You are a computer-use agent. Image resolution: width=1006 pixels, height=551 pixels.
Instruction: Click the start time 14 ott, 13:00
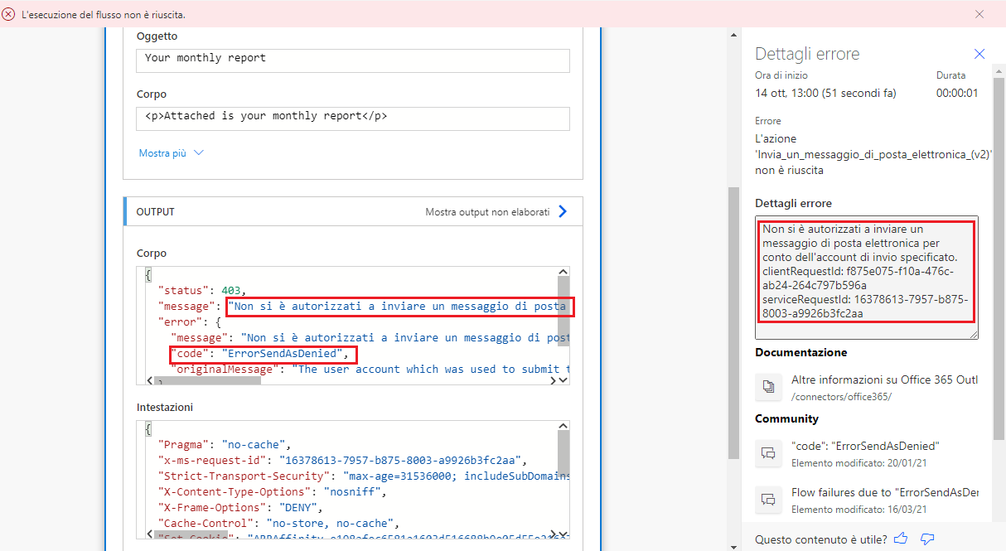(825, 93)
